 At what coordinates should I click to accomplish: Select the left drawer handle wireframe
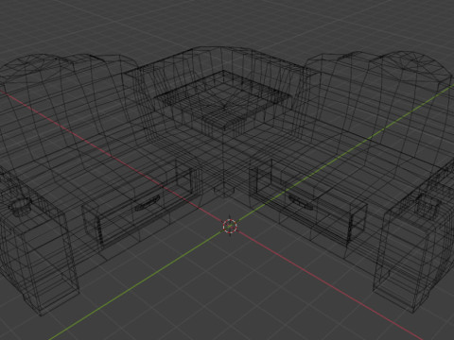(148, 203)
